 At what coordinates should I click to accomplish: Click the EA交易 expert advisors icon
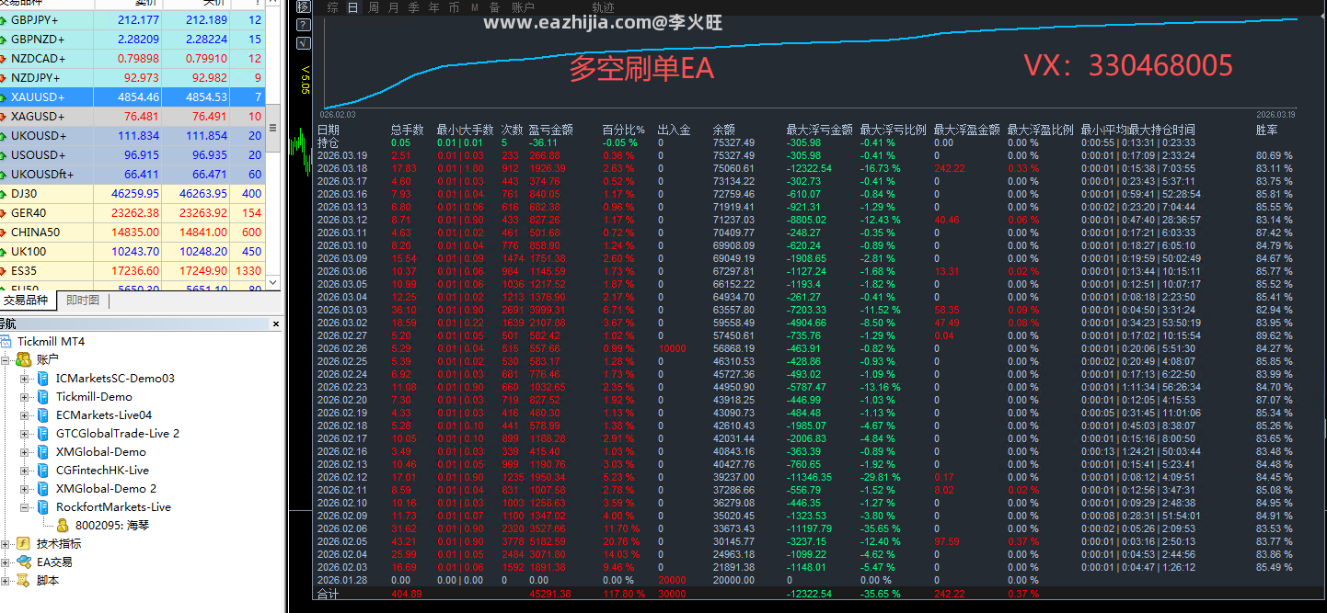(x=23, y=562)
